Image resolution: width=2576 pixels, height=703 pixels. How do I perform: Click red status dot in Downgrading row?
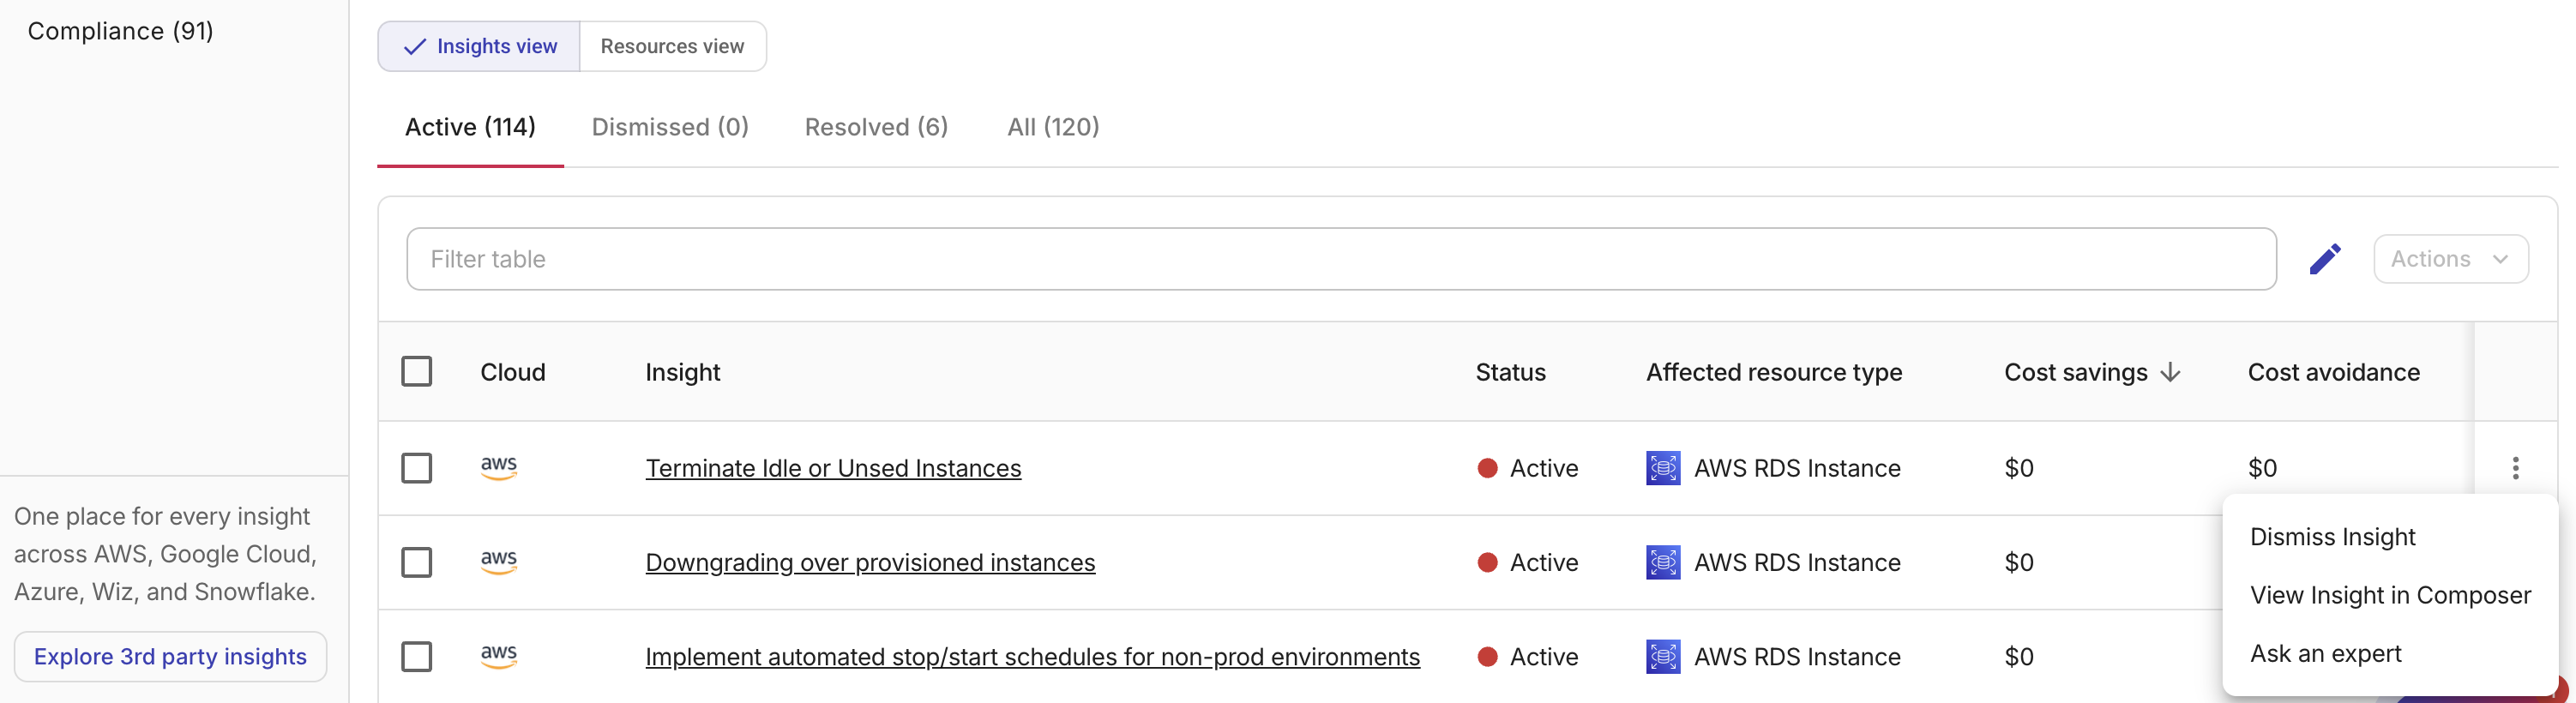(1487, 562)
